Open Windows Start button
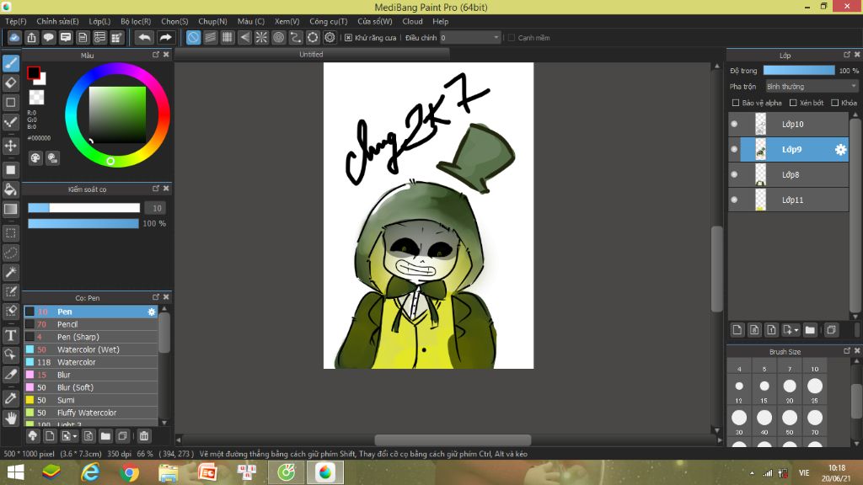863x485 pixels. click(x=15, y=473)
